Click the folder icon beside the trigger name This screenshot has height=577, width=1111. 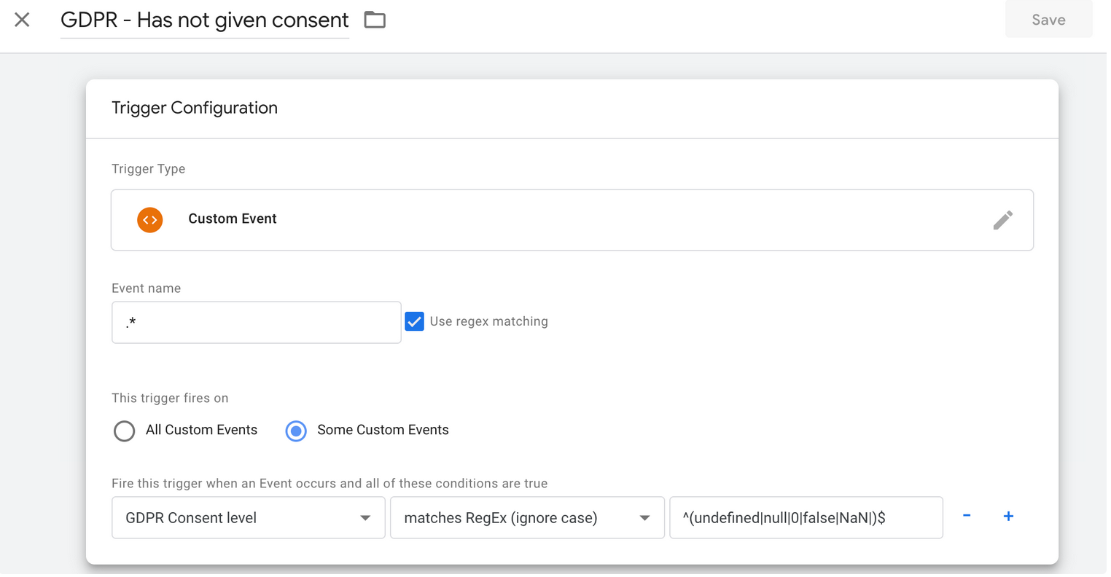(375, 20)
